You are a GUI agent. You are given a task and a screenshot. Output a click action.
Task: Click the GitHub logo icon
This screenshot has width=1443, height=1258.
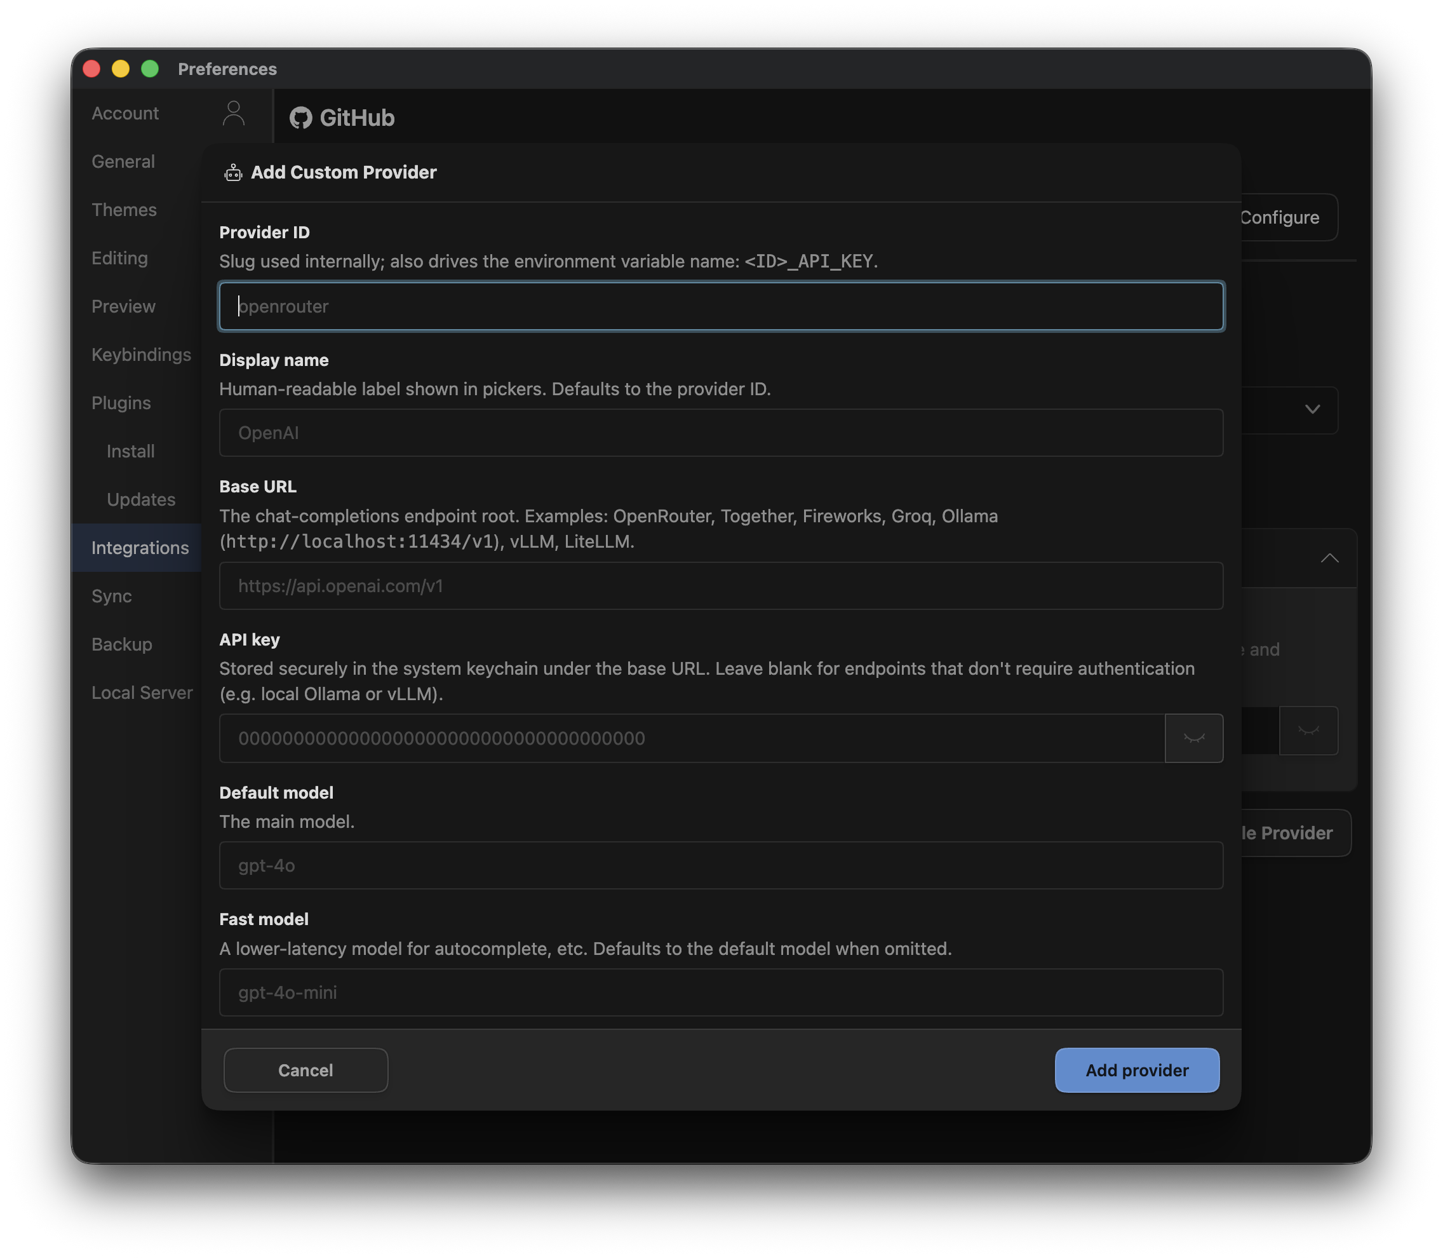point(300,118)
